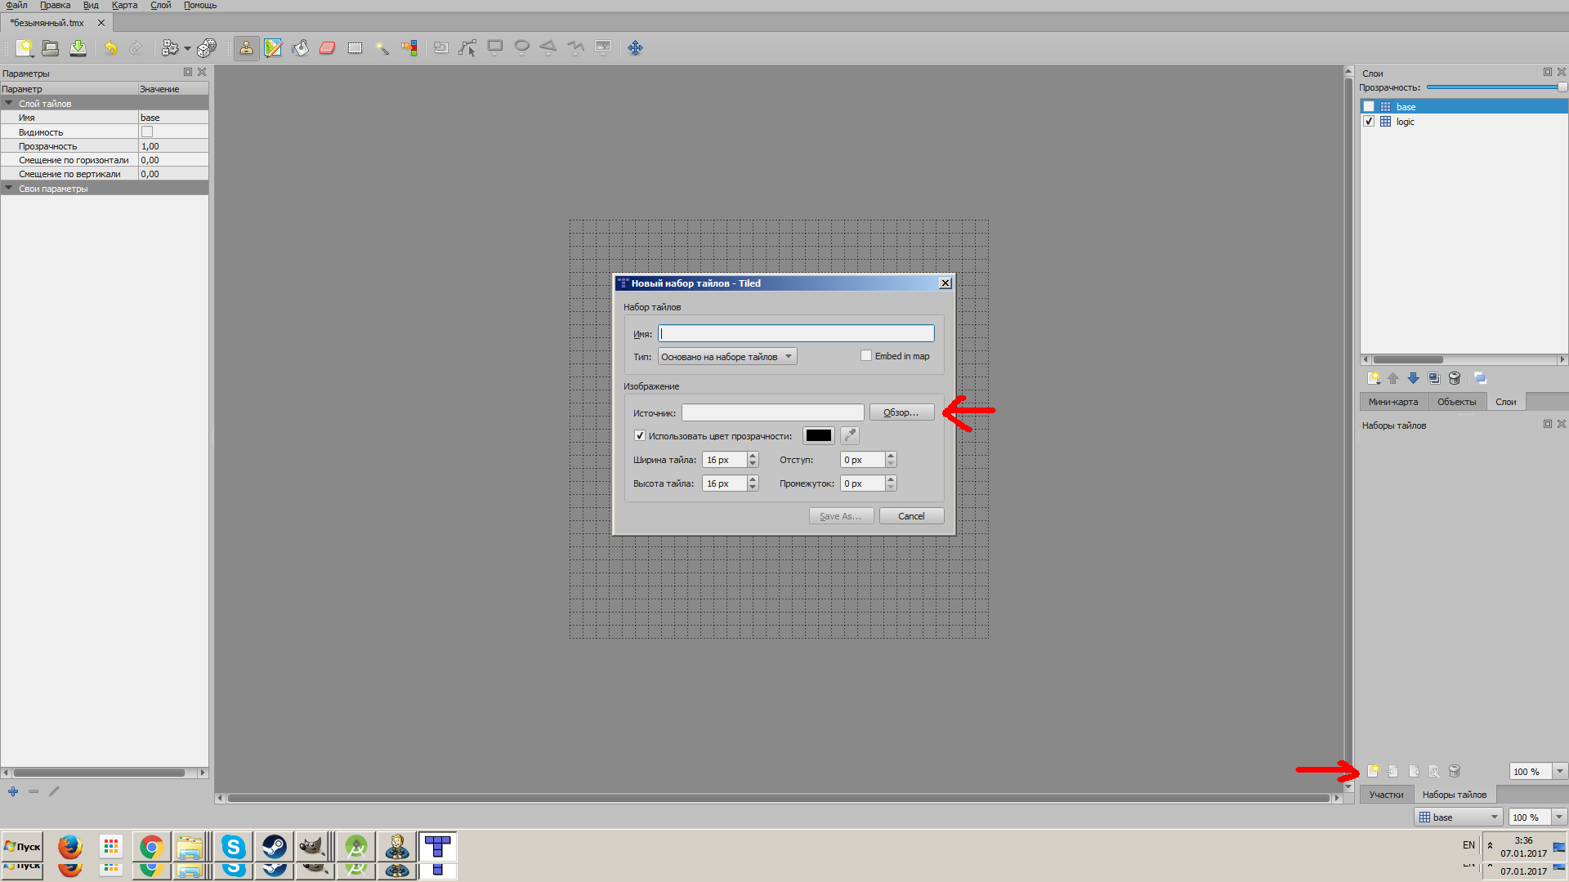Click the eyedropper color picker icon
The height and width of the screenshot is (882, 1569).
[850, 435]
